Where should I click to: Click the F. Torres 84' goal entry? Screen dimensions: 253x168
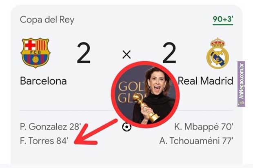(x=44, y=141)
